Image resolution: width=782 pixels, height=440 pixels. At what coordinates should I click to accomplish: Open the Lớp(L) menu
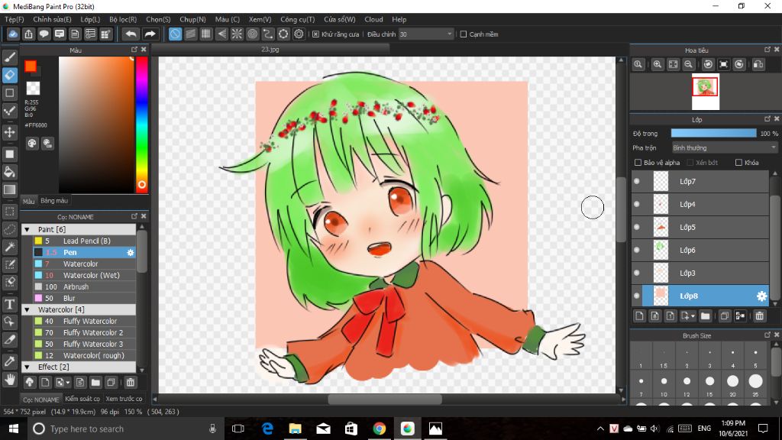coord(90,19)
